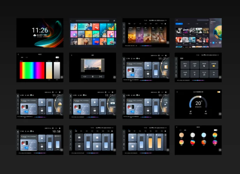Open the crescent moon tile in shortcut grid
Image resolution: width=240 pixels, height=174 pixels.
tap(204, 65)
